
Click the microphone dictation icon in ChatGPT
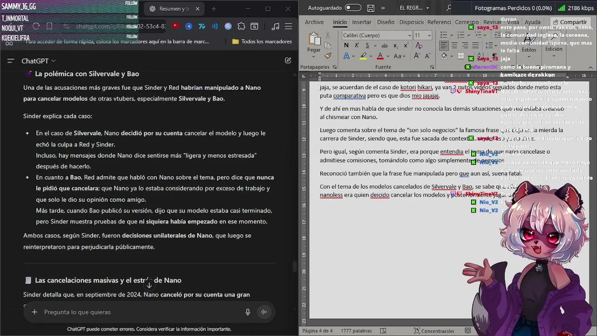(248, 312)
